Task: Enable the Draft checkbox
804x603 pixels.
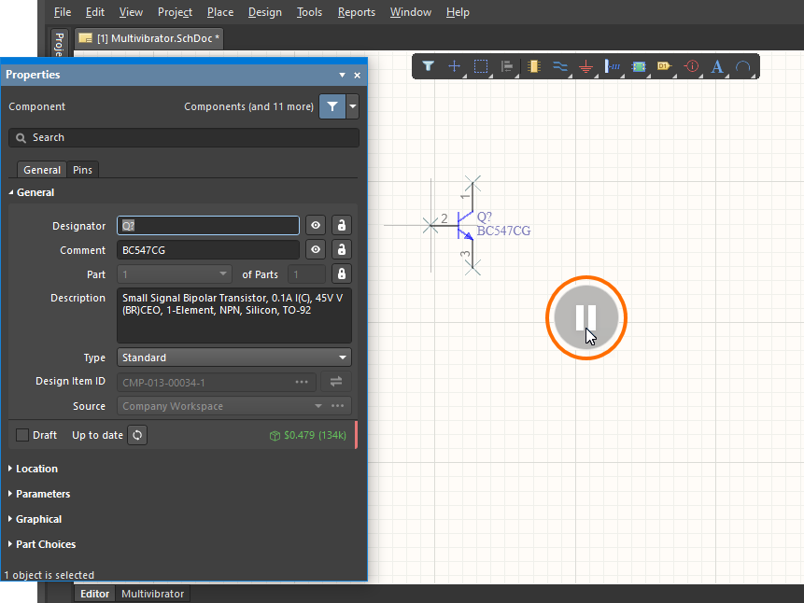Action: pos(23,435)
